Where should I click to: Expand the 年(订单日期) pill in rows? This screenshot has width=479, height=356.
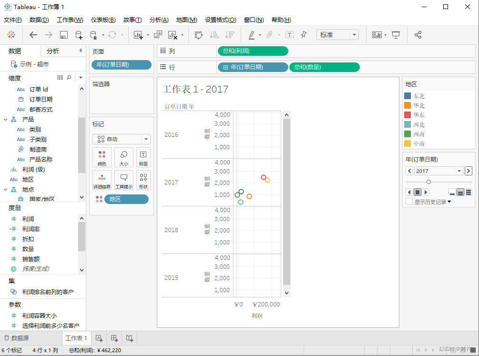tap(225, 67)
